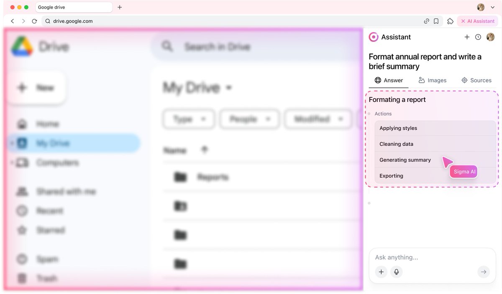This screenshot has height=294, width=502.
Task: Click the Formating a report heading
Action: [397, 99]
